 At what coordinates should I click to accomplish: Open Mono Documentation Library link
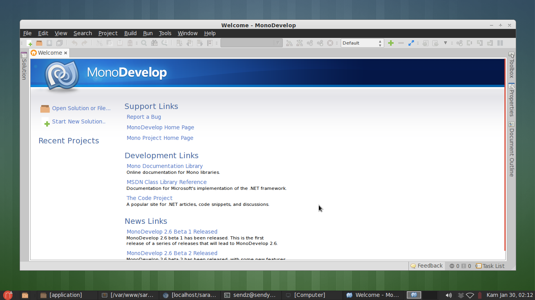coord(164,166)
